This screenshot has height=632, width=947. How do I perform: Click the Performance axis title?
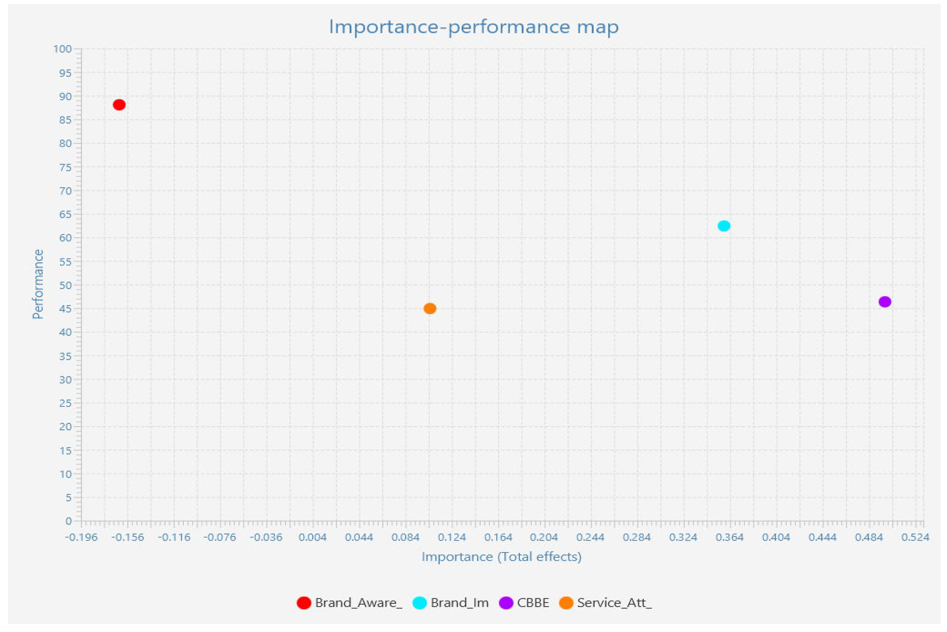[38, 284]
